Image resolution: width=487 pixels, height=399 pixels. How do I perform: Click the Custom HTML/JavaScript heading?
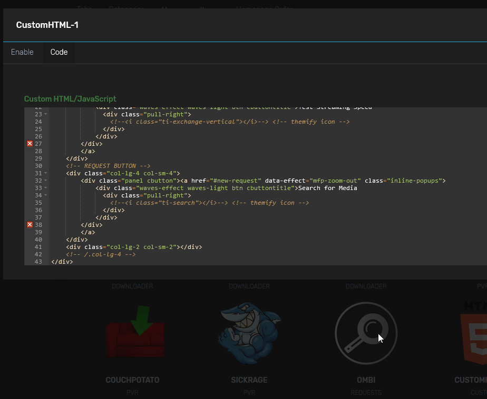click(x=70, y=99)
